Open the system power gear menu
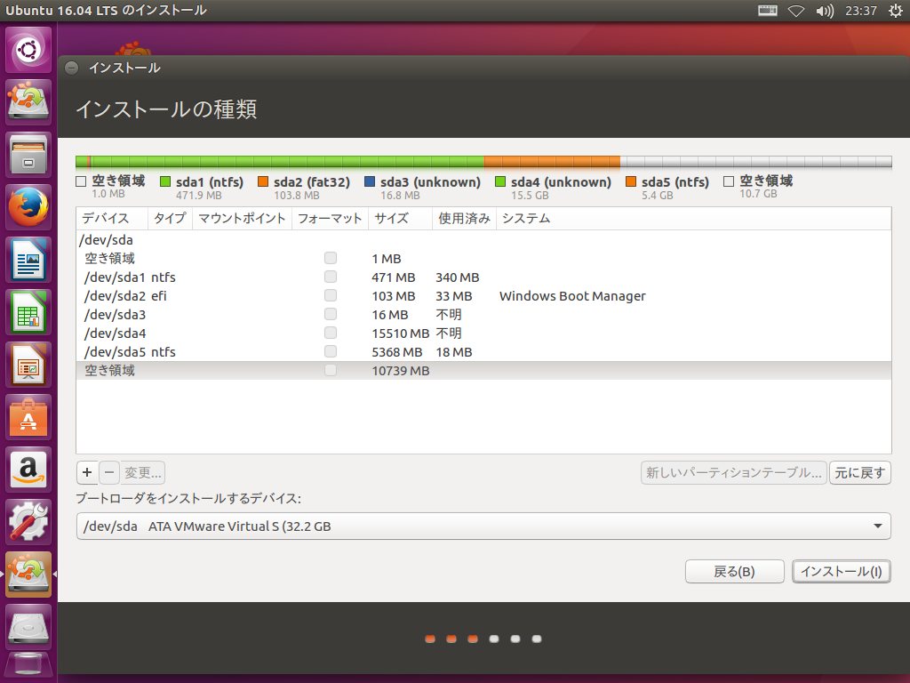This screenshot has width=910, height=683. pos(896,11)
